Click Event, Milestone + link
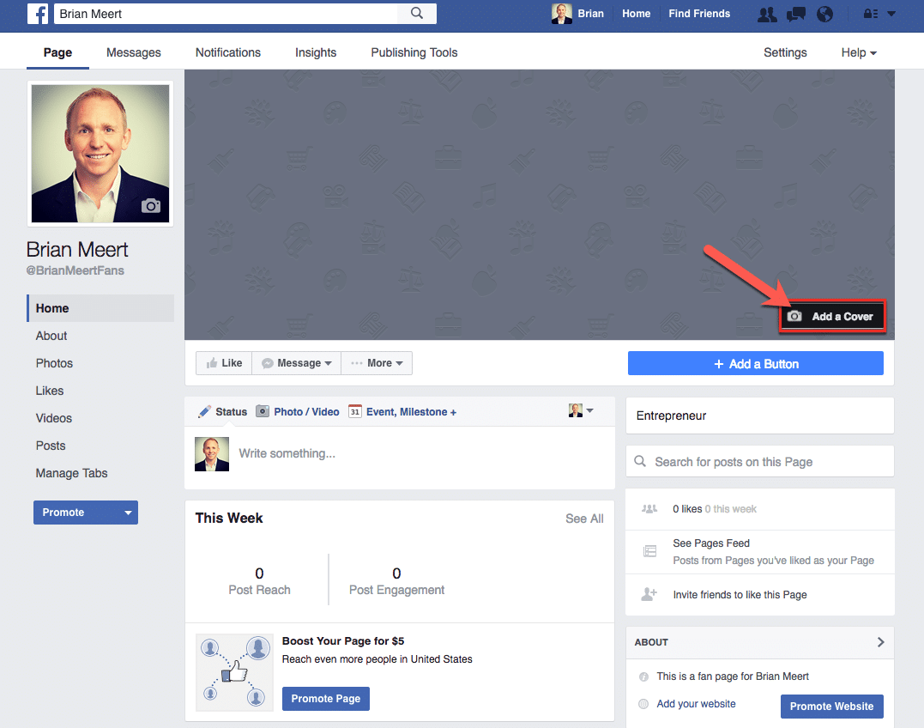Viewport: 924px width, 728px height. click(411, 411)
